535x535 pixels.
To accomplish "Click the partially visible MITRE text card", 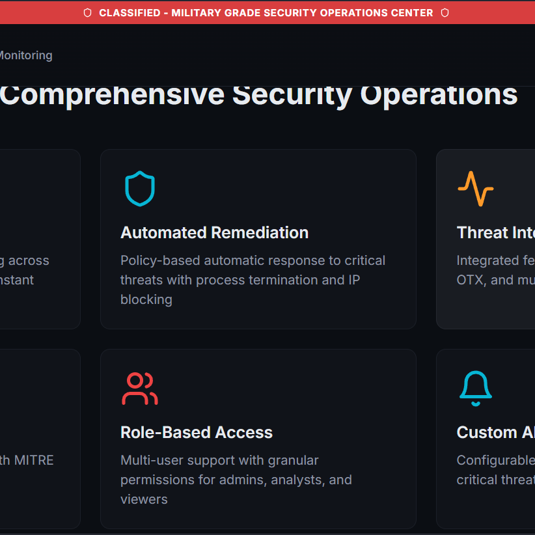I will point(27,460).
